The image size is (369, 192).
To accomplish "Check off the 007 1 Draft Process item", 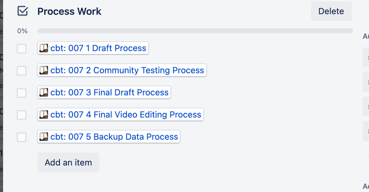I will click(22, 49).
